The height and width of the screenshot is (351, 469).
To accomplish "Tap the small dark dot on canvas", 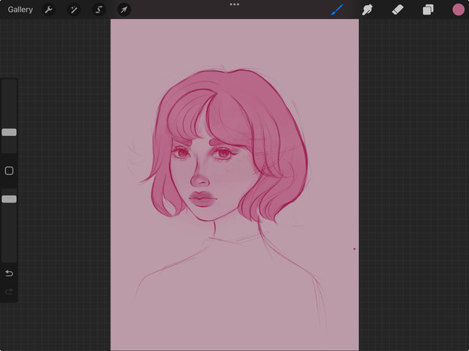I will 355,249.
